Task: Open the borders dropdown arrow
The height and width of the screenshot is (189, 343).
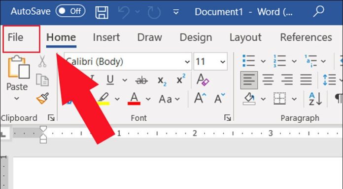Action: pyautogui.click(x=294, y=99)
